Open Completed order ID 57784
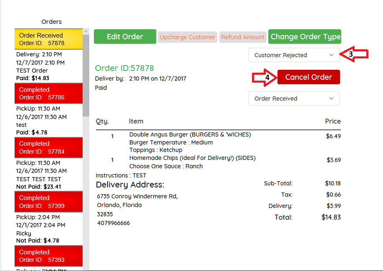The image size is (383, 271). 48,147
